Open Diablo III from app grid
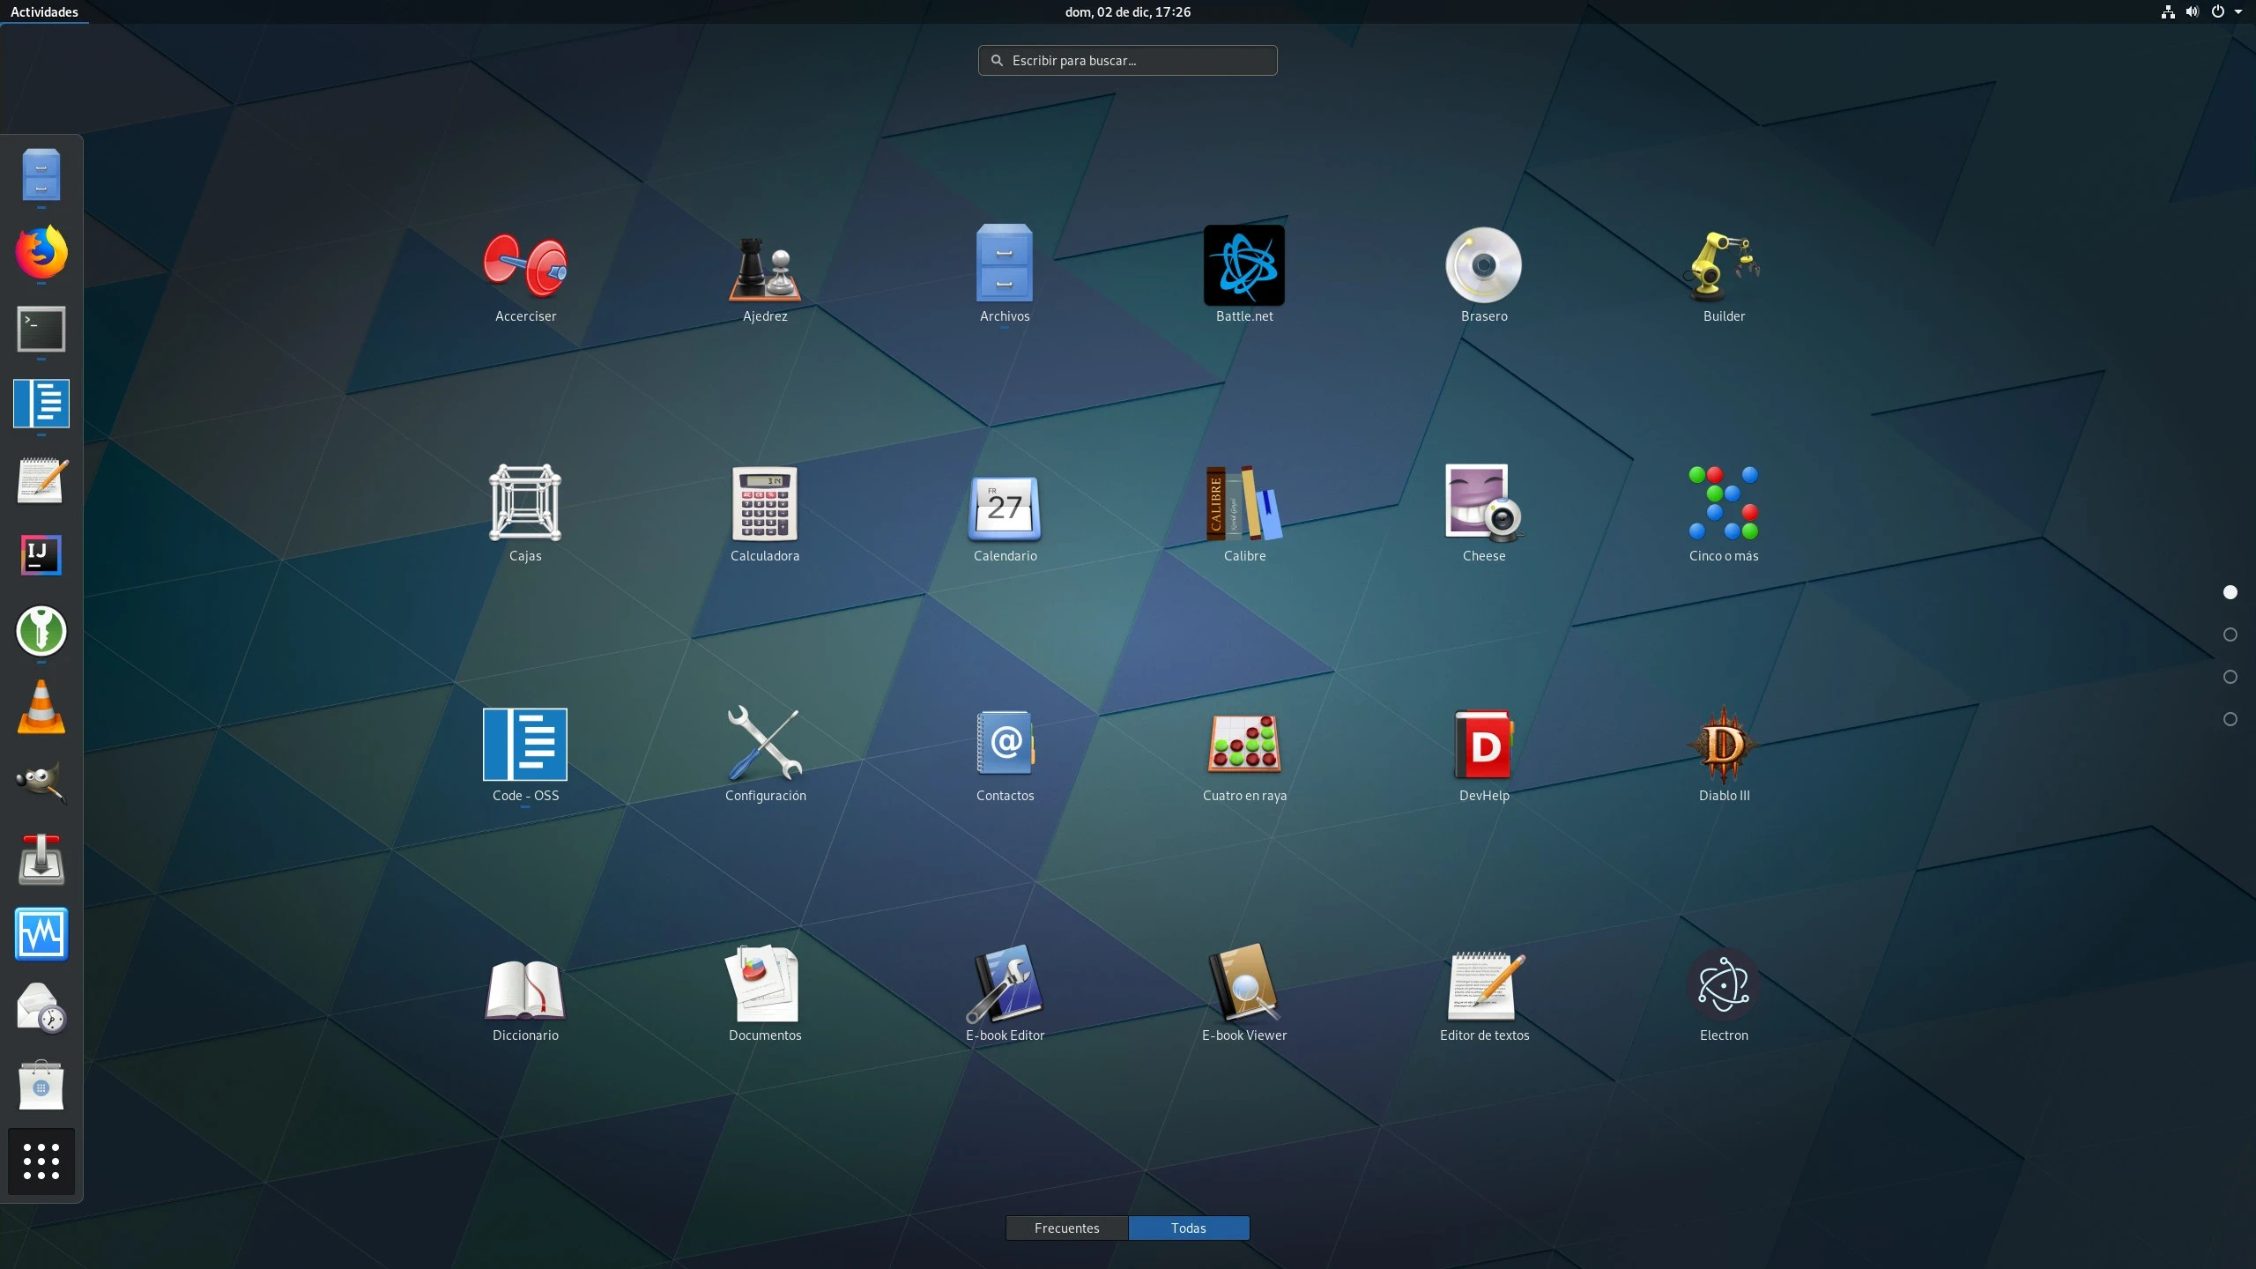Image resolution: width=2256 pixels, height=1269 pixels. [x=1723, y=746]
